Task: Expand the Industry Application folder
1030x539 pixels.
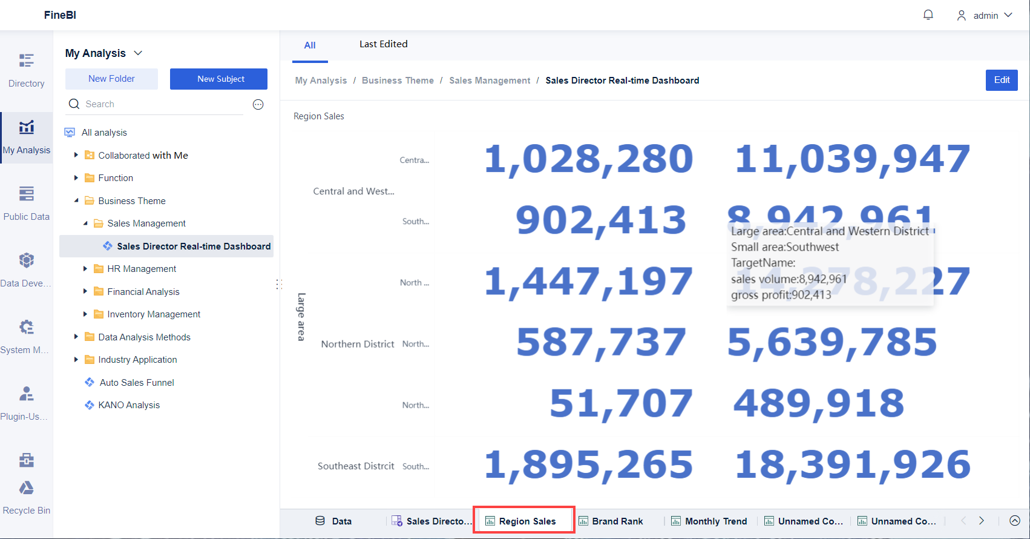Action: pyautogui.click(x=76, y=360)
